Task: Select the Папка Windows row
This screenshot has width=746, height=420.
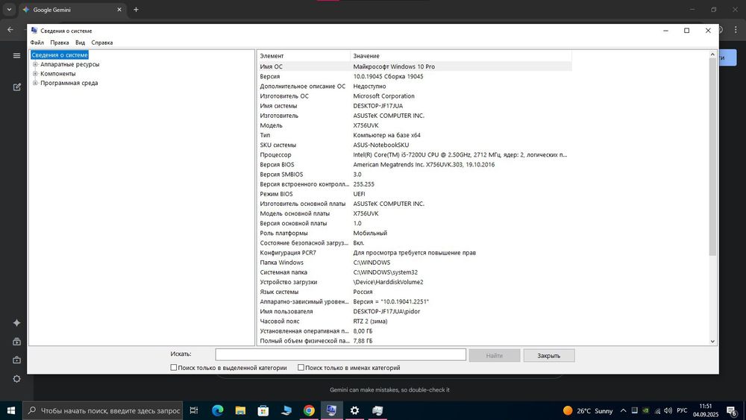Action: 414,262
